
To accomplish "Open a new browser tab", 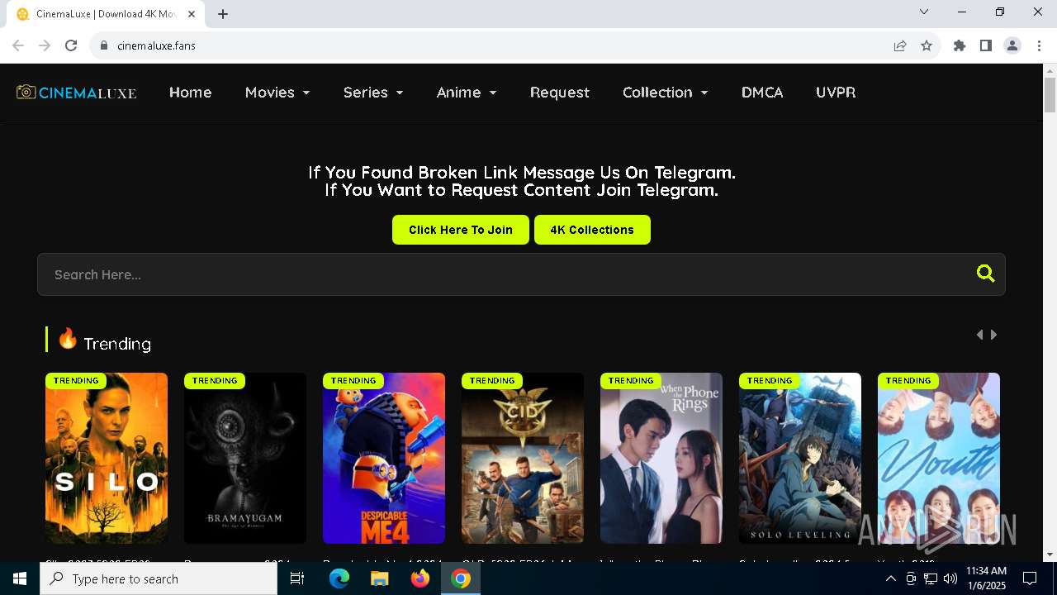I will coord(223,14).
